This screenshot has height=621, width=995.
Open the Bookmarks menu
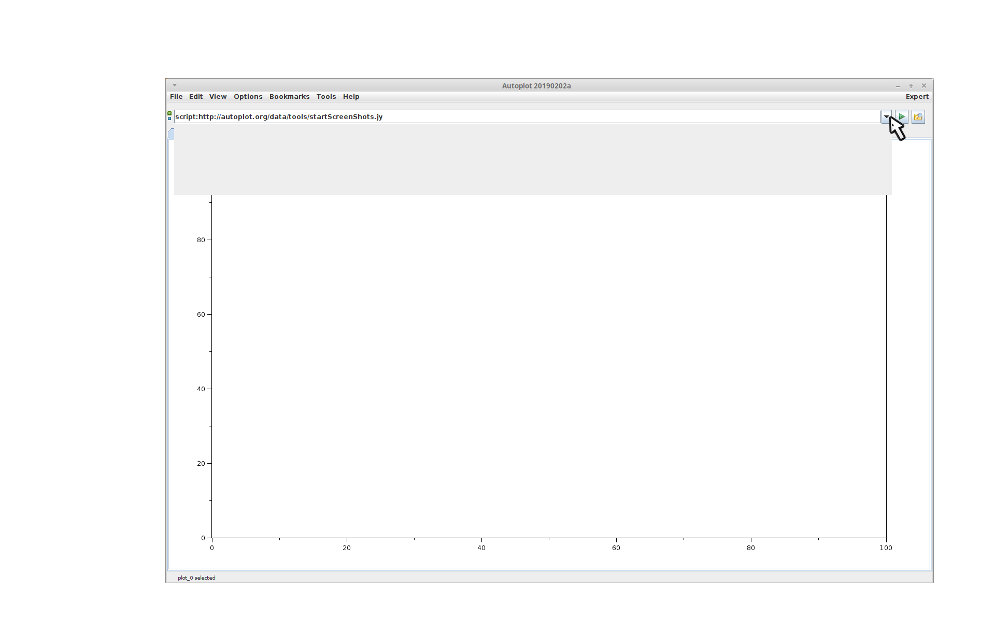pyautogui.click(x=289, y=97)
